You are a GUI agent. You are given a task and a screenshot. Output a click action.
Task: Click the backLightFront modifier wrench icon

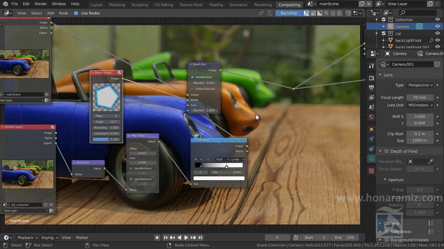click(431, 40)
